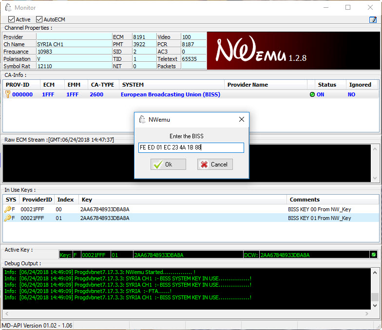Screen dimensions: 382x330
Task: Sort by PROV-ID column header
Action: coord(21,85)
